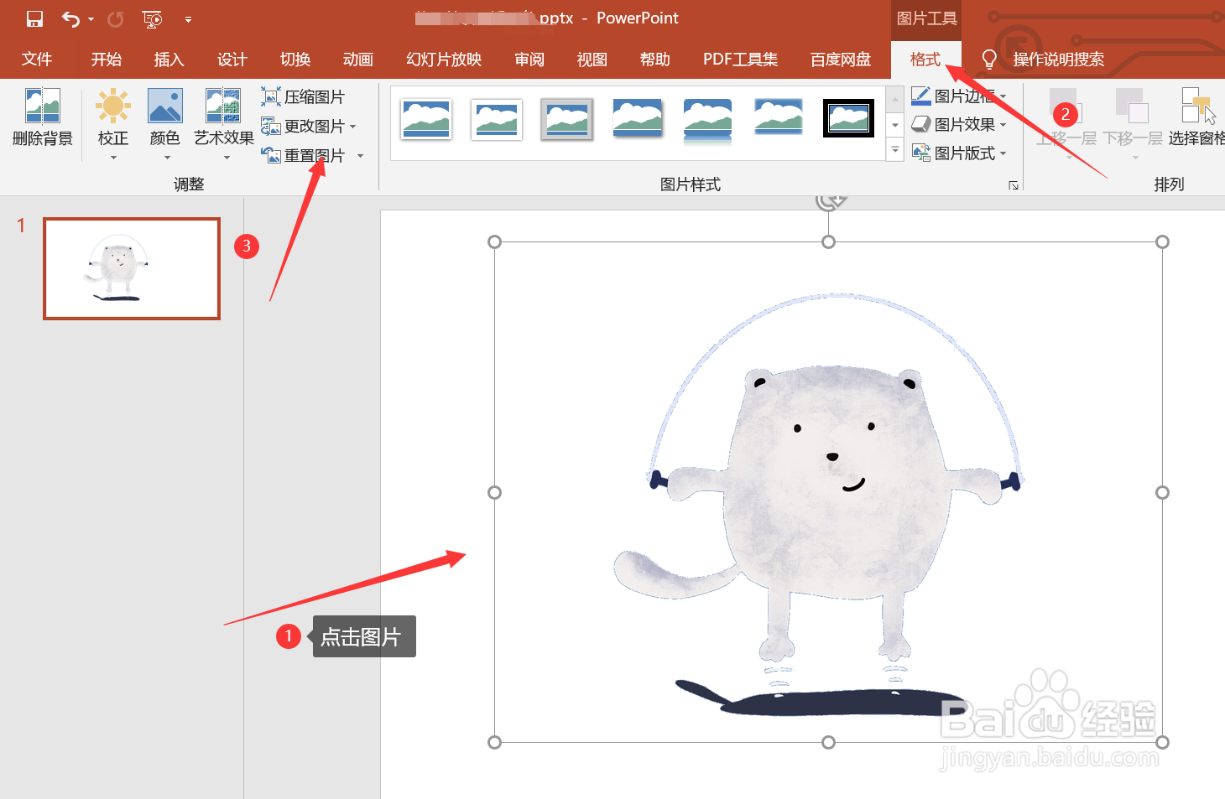
Task: Apply the fifth reflected picture style
Action: click(x=708, y=122)
